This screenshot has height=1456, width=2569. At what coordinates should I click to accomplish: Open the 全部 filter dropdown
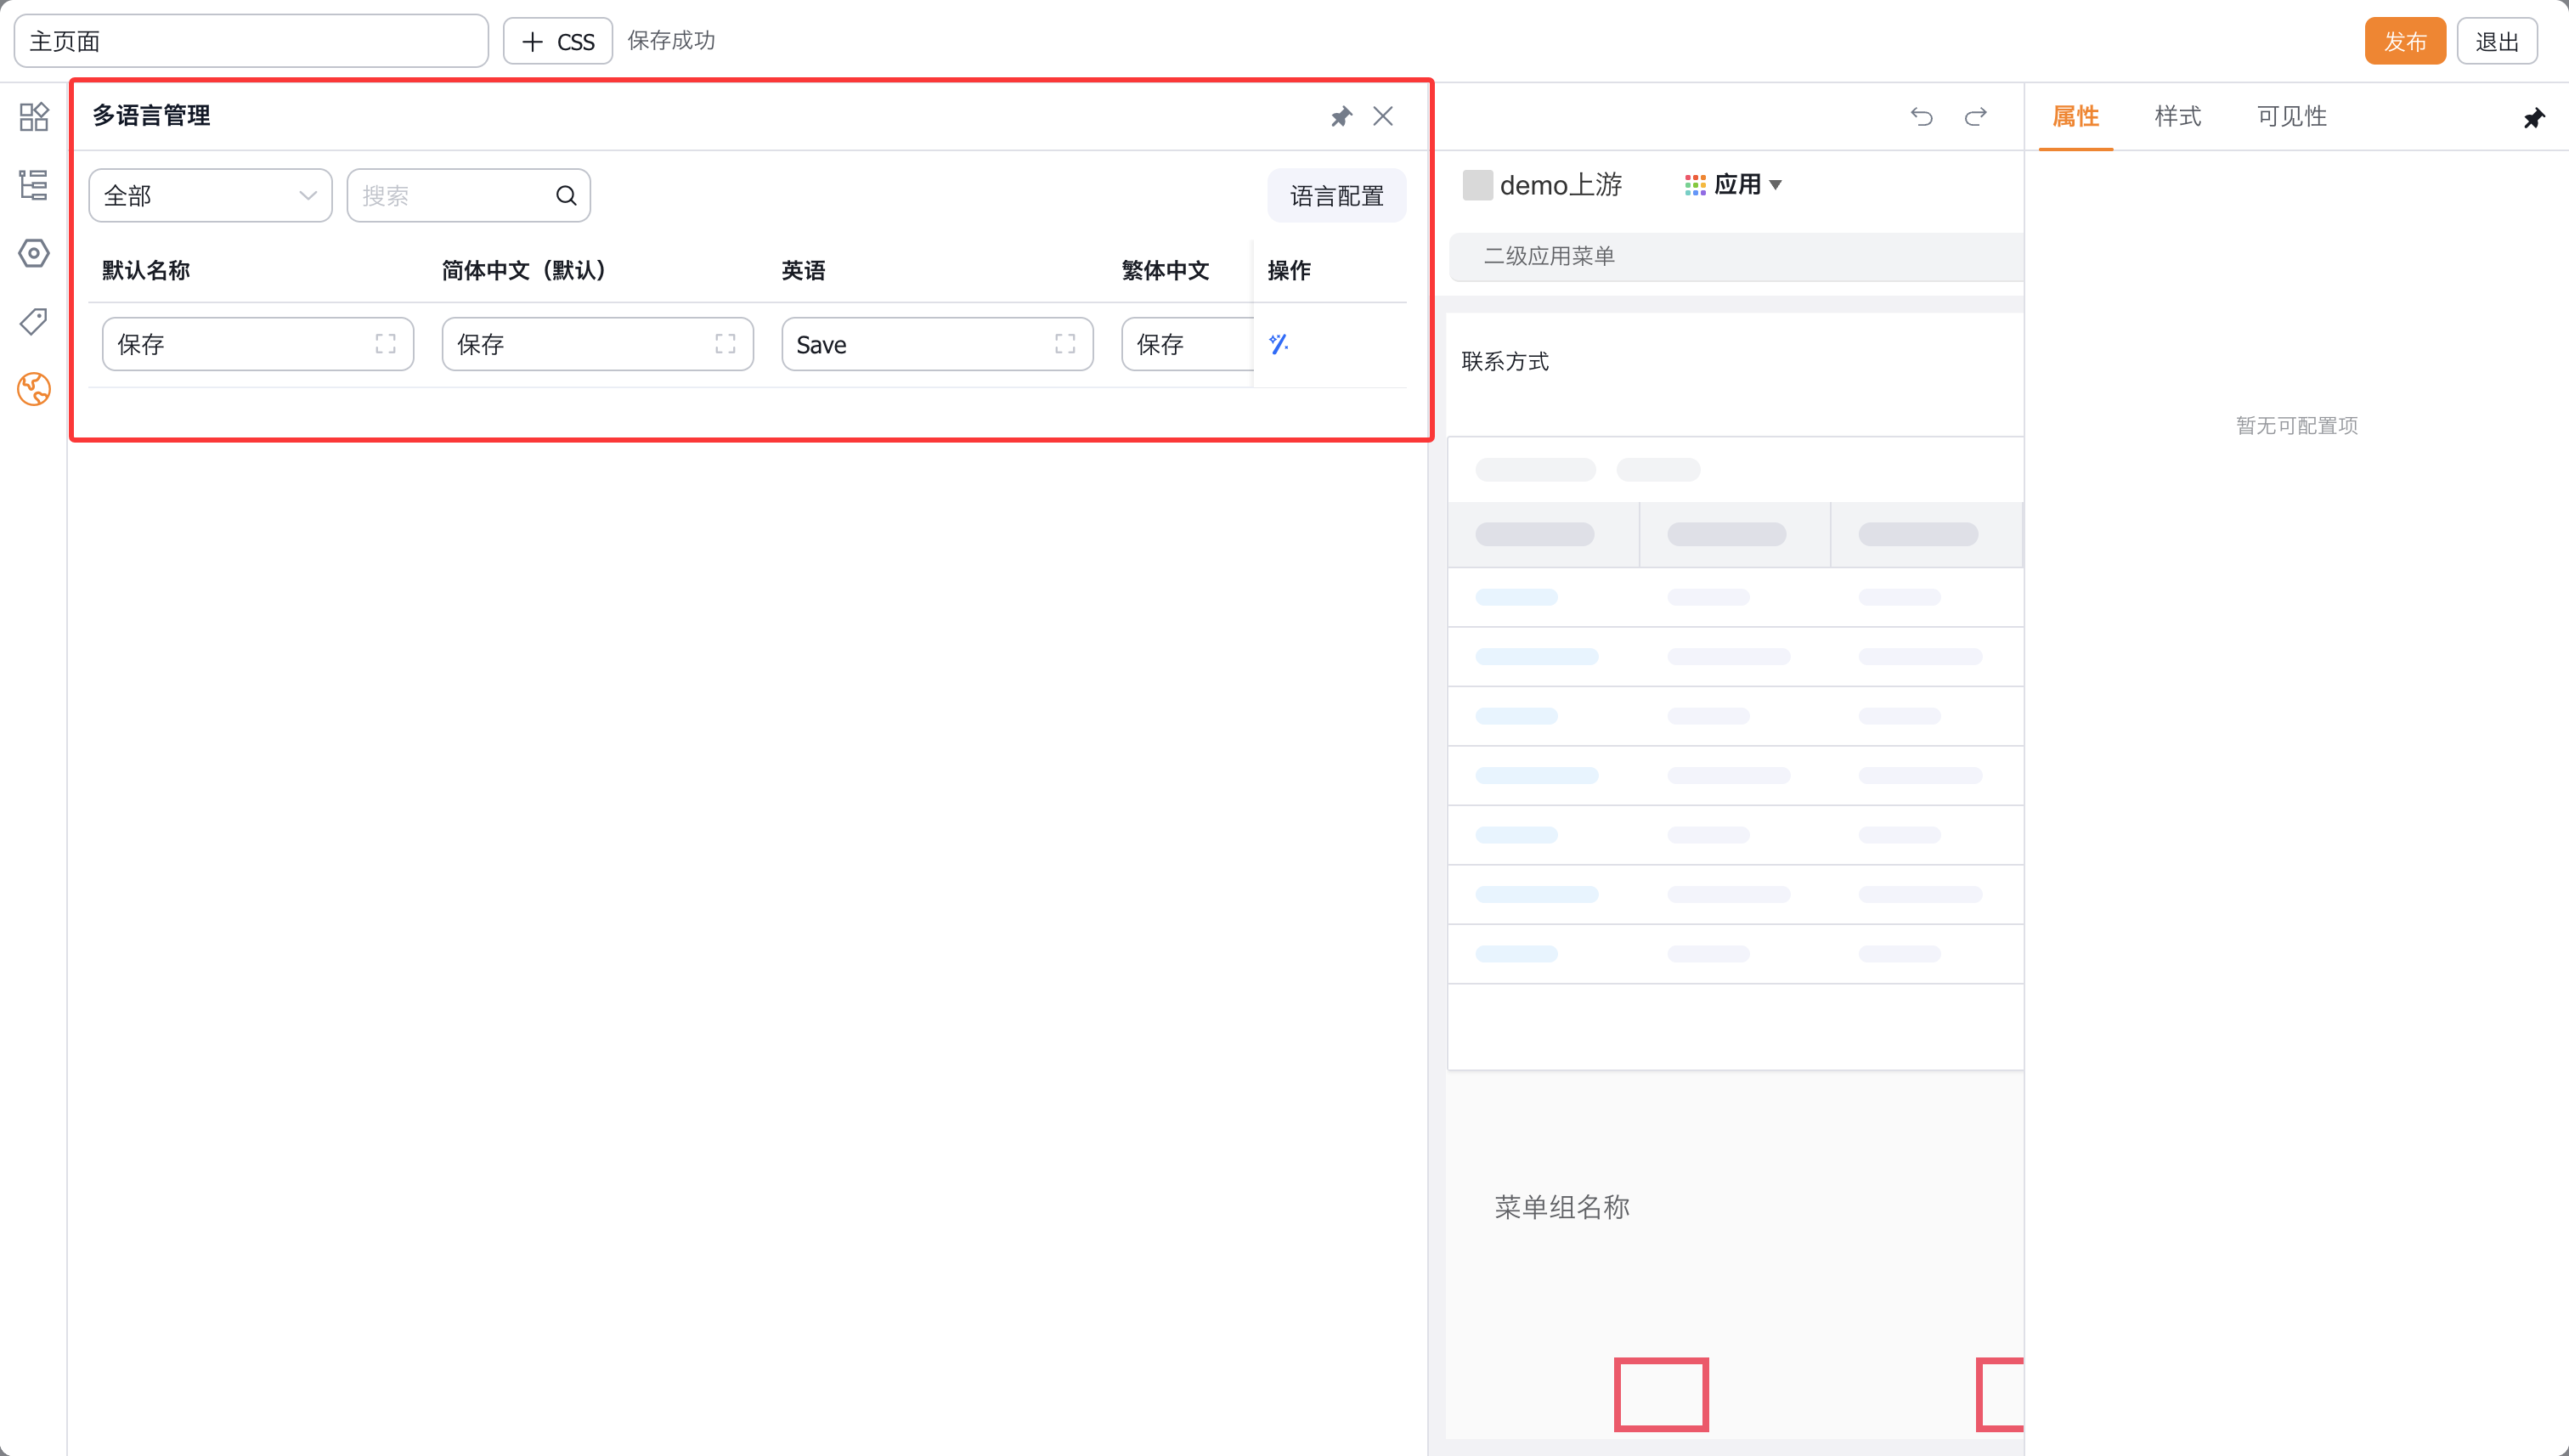click(x=210, y=196)
